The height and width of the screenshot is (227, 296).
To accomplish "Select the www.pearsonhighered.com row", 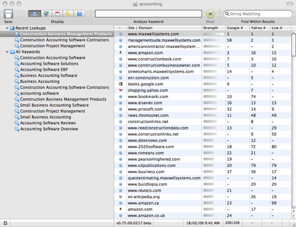I will (x=202, y=159).
